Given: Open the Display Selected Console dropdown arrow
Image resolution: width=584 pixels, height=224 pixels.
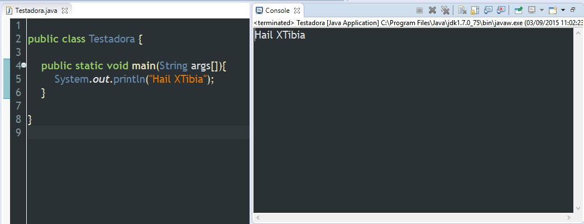Looking at the screenshot, I should pos(542,10).
